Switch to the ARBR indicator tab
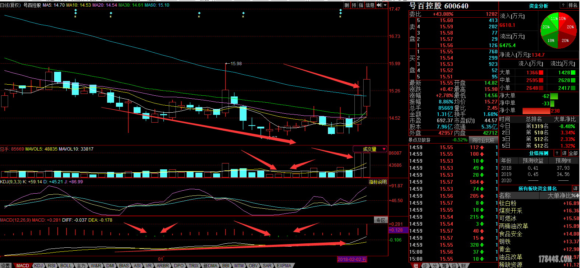Screen dimensions: 580x268 pos(163,265)
